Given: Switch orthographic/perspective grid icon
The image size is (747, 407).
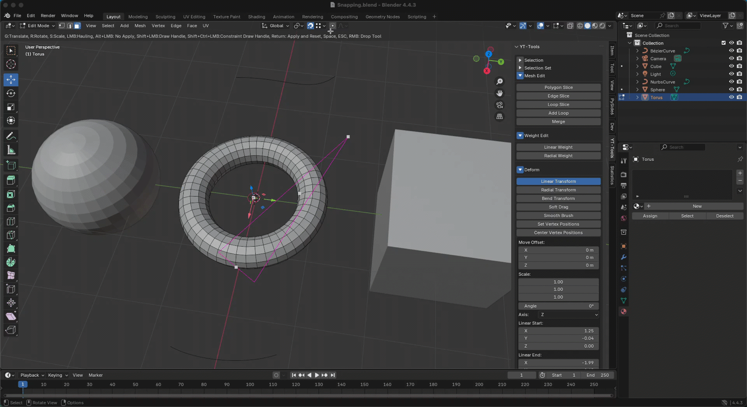Looking at the screenshot, I should [499, 117].
